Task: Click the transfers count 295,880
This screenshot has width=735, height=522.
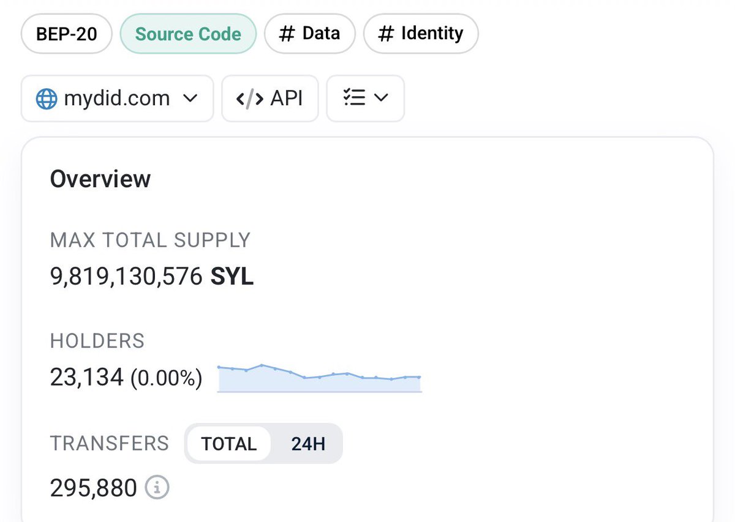Action: tap(94, 488)
